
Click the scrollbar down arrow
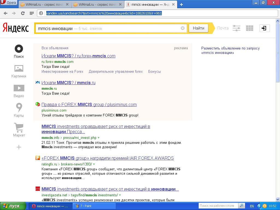tap(278, 199)
